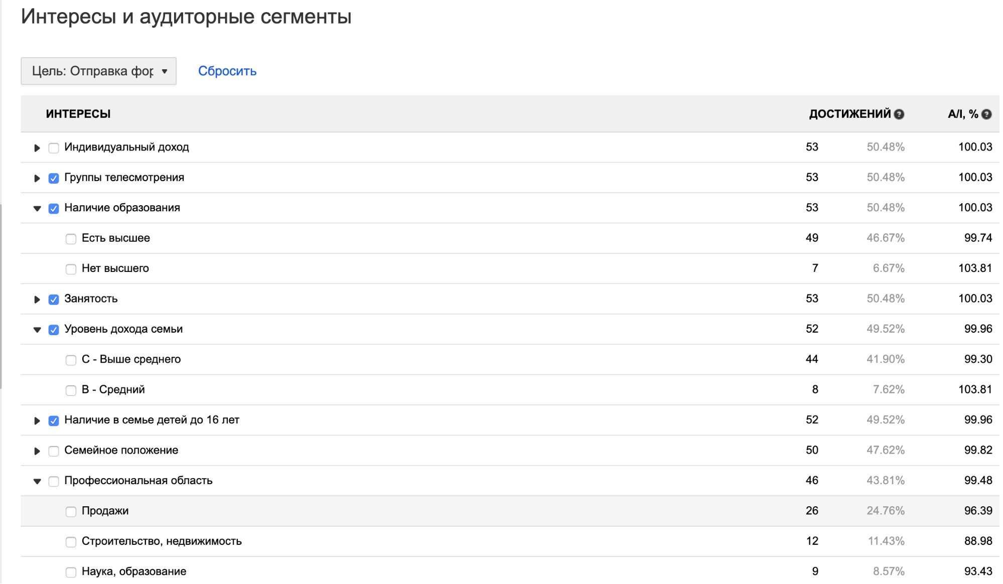
Task: Click the help icon next to A/I, %
Action: (986, 114)
